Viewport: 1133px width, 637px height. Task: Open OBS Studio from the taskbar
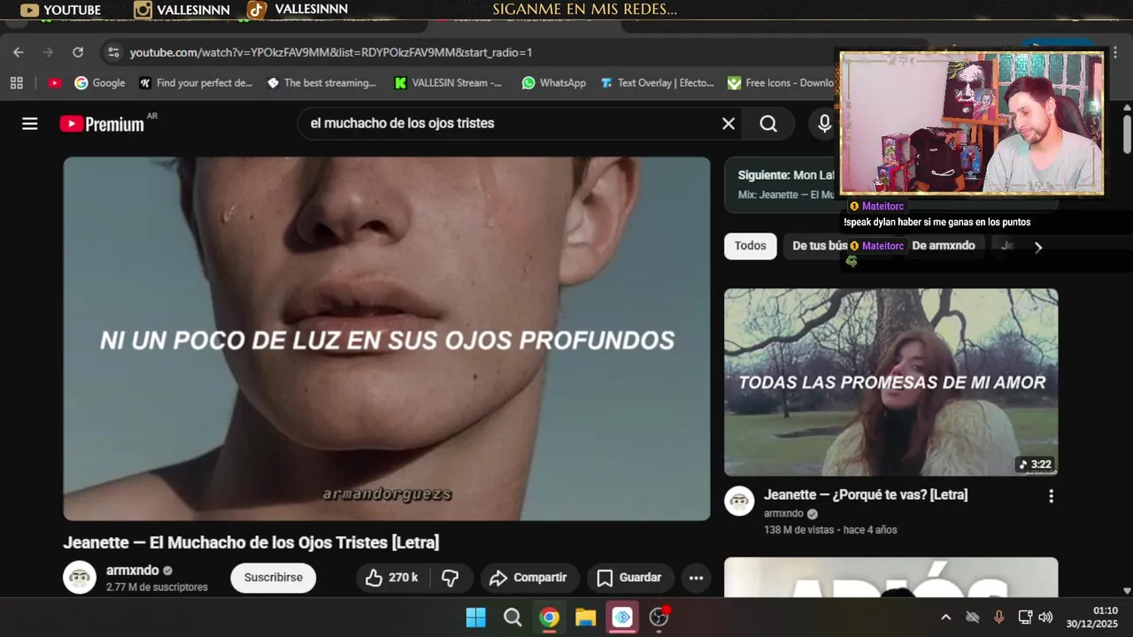pos(659,618)
